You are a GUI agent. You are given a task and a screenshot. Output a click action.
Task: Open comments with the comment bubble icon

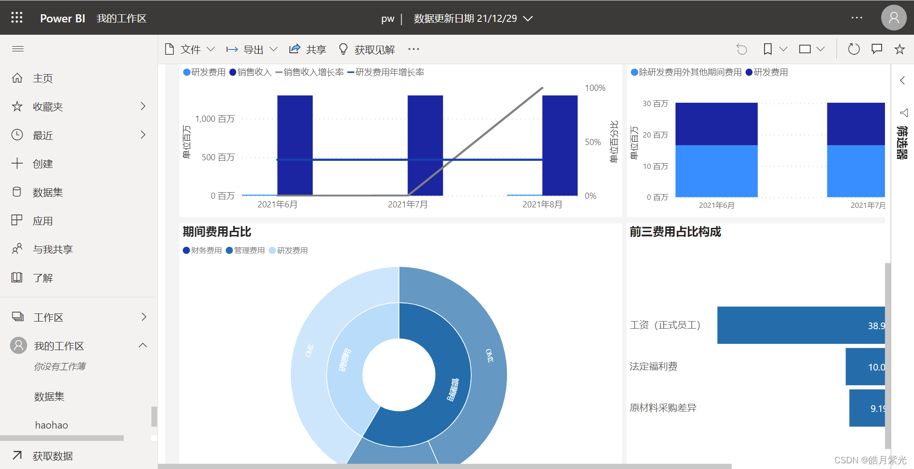click(x=877, y=49)
